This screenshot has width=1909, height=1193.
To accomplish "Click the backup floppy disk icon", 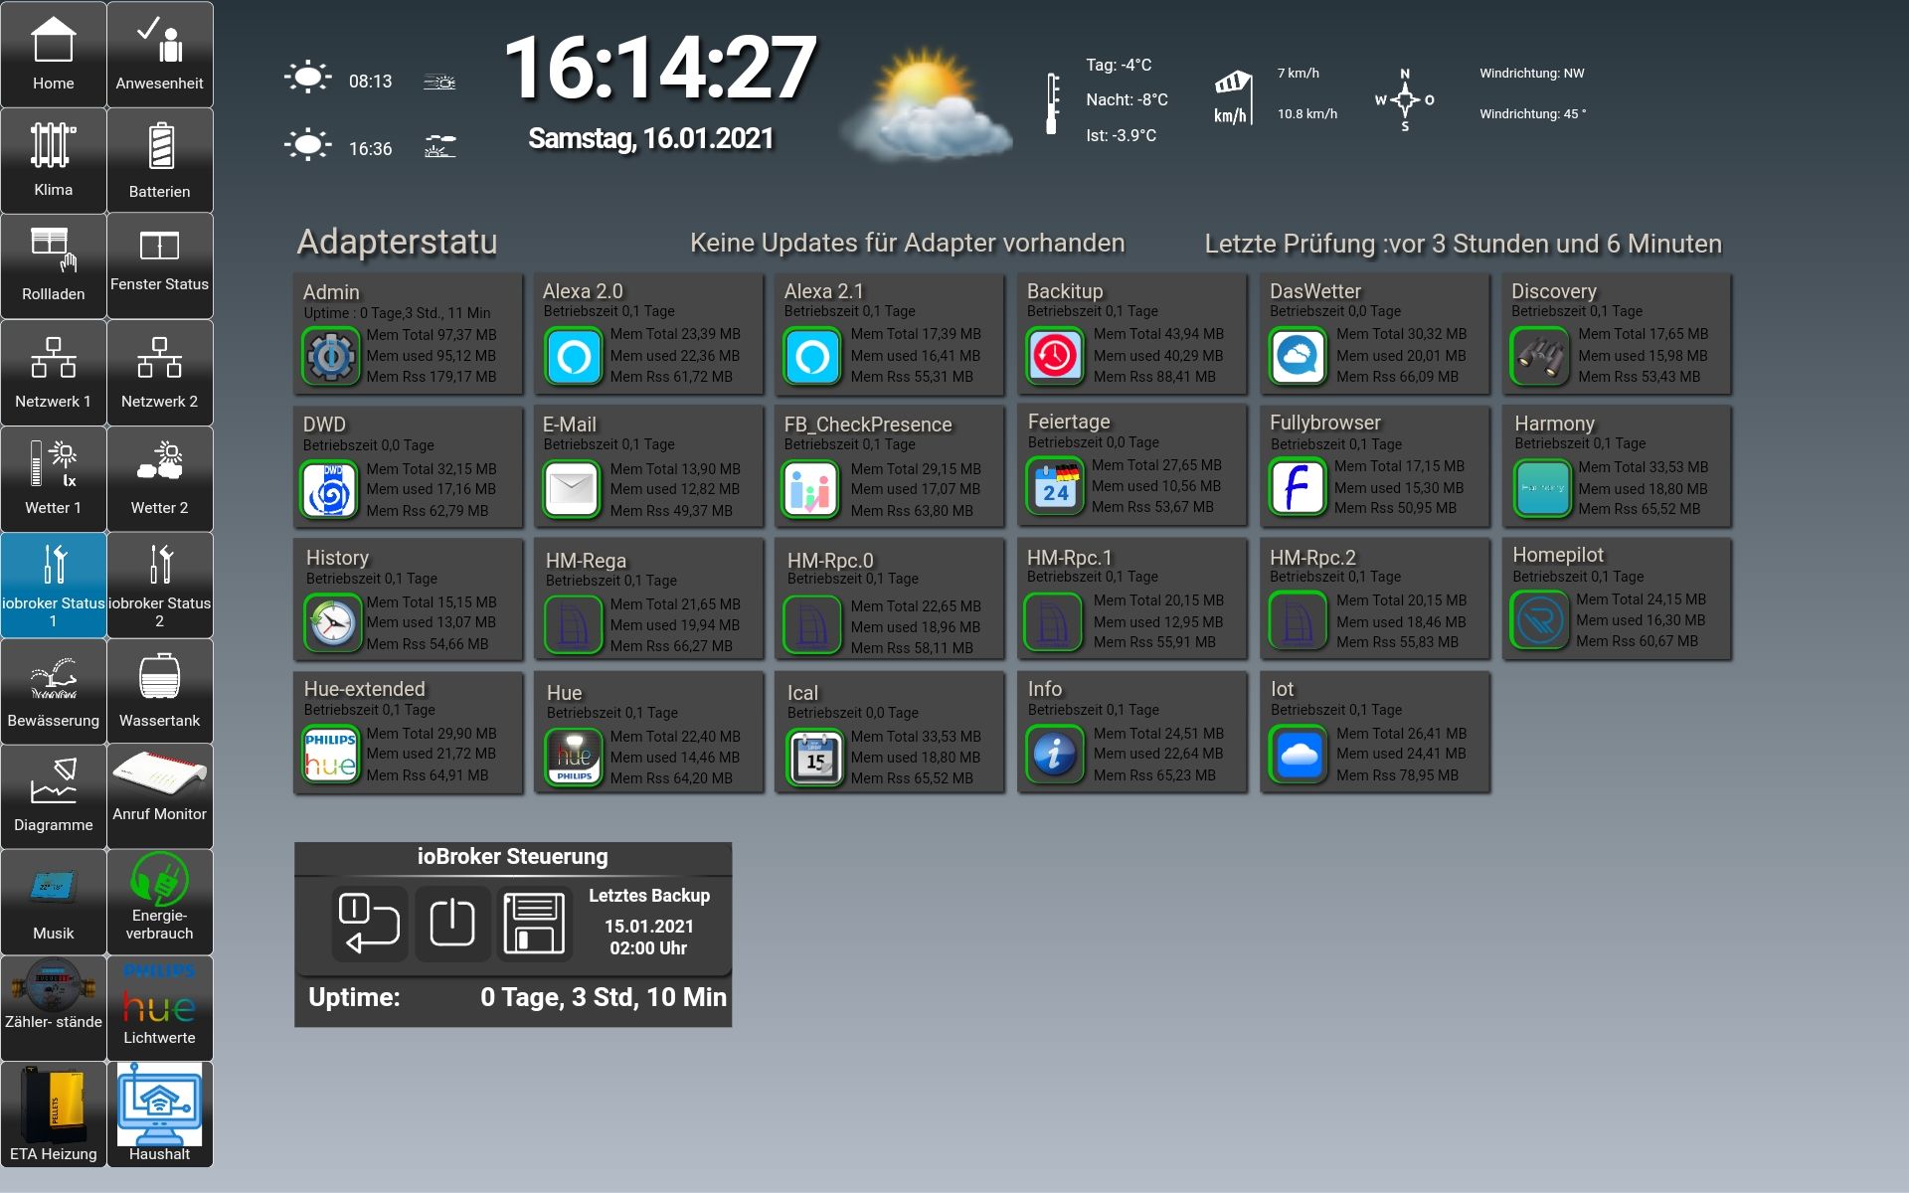I will (534, 923).
